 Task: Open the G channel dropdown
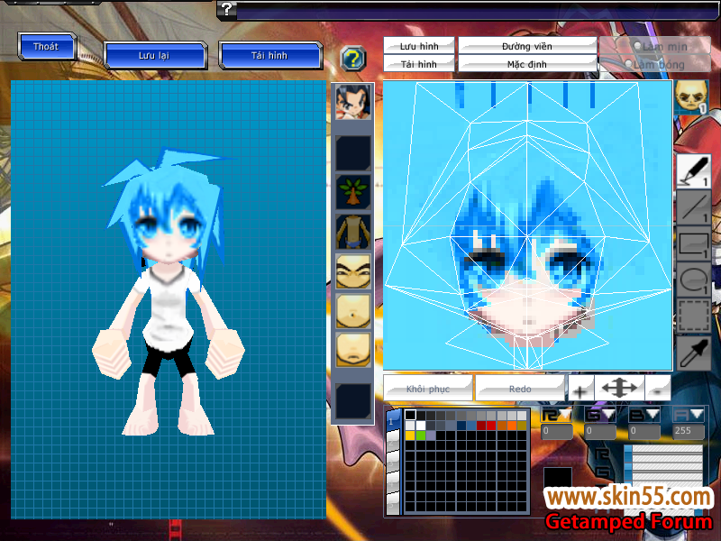pos(600,415)
